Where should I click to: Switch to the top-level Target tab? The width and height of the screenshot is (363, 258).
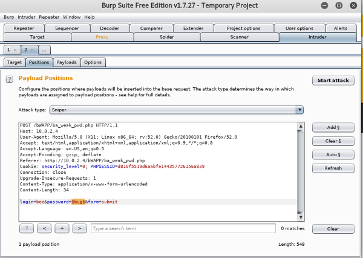(37, 37)
